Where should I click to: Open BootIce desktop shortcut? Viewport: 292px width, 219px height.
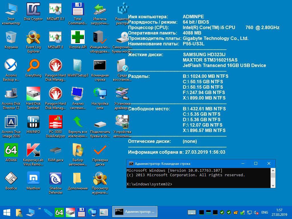[x=11, y=181]
